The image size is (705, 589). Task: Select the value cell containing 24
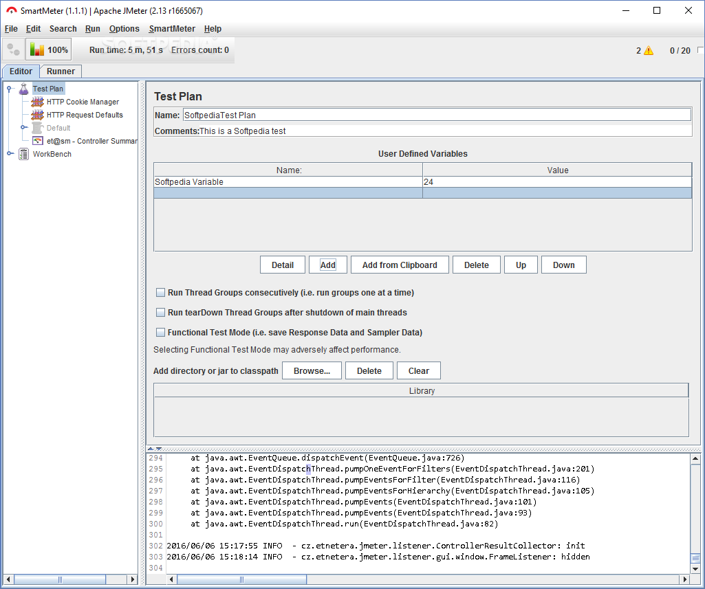click(x=557, y=182)
